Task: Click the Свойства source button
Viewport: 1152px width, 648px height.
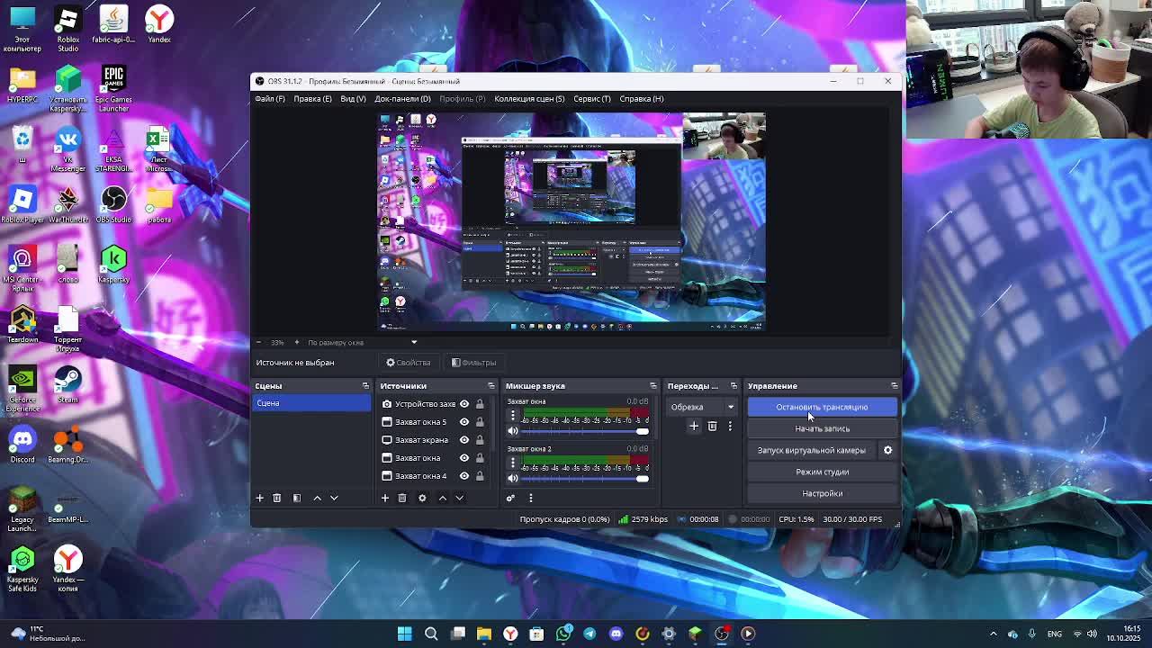Action: (409, 363)
